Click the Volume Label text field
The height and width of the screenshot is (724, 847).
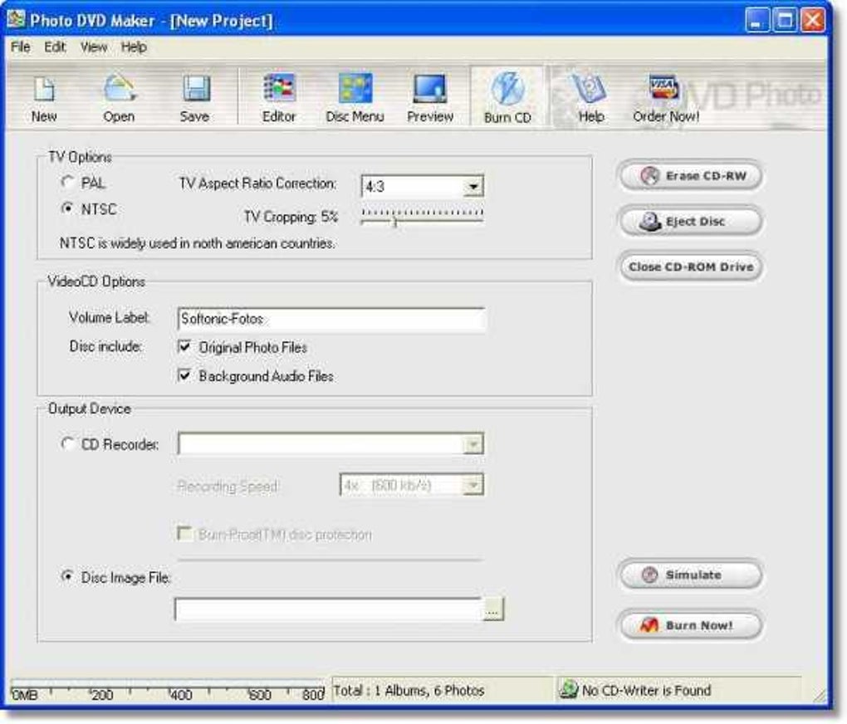point(330,319)
